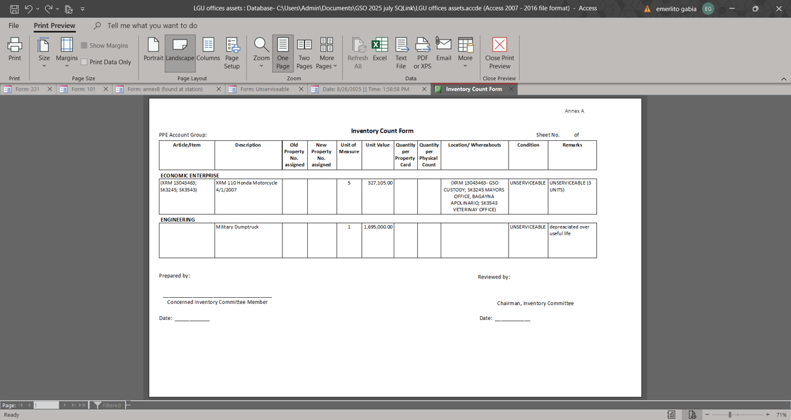Go to the last page
The height and width of the screenshot is (420, 791).
73,405
